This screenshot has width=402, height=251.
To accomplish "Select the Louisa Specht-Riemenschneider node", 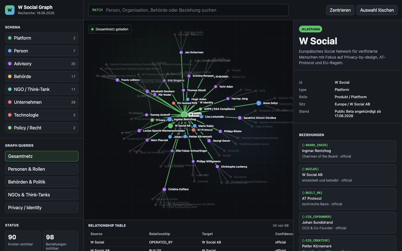I will coord(139,131).
